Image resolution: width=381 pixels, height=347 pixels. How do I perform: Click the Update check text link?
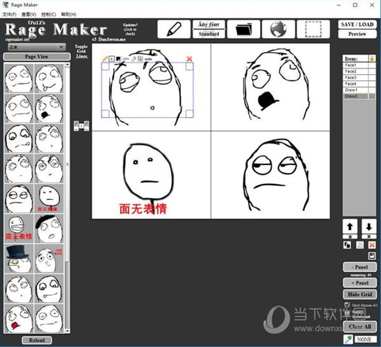[130, 29]
